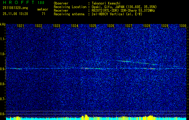This screenshot has width=189, height=120.
Task: Click time marker 1330
Action: tap(183, 25)
